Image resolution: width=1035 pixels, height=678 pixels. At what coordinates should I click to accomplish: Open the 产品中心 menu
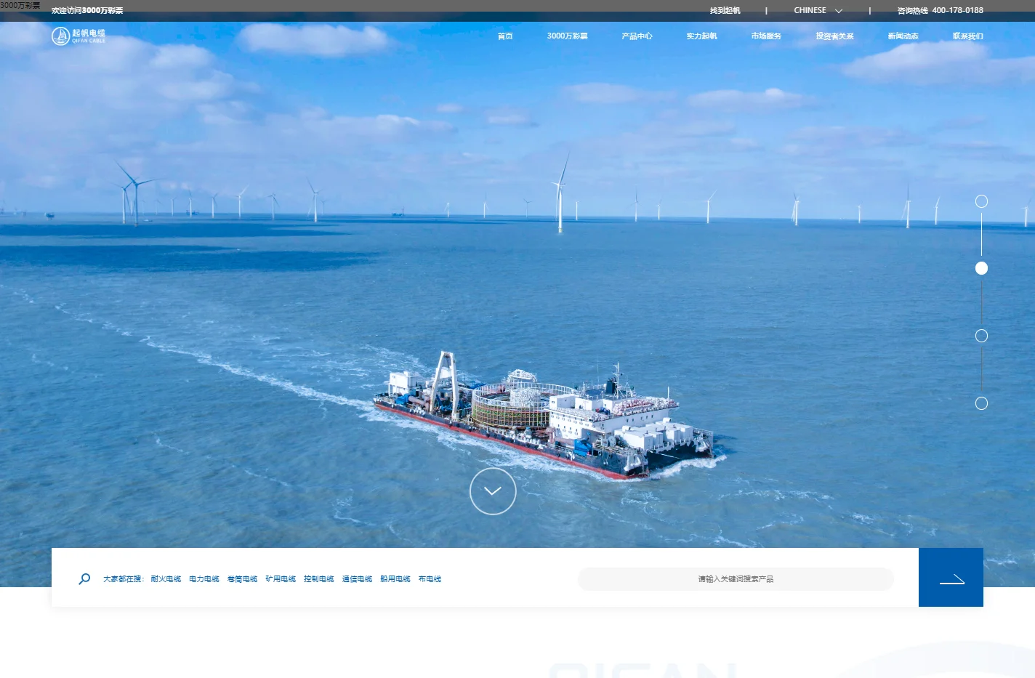click(x=637, y=36)
